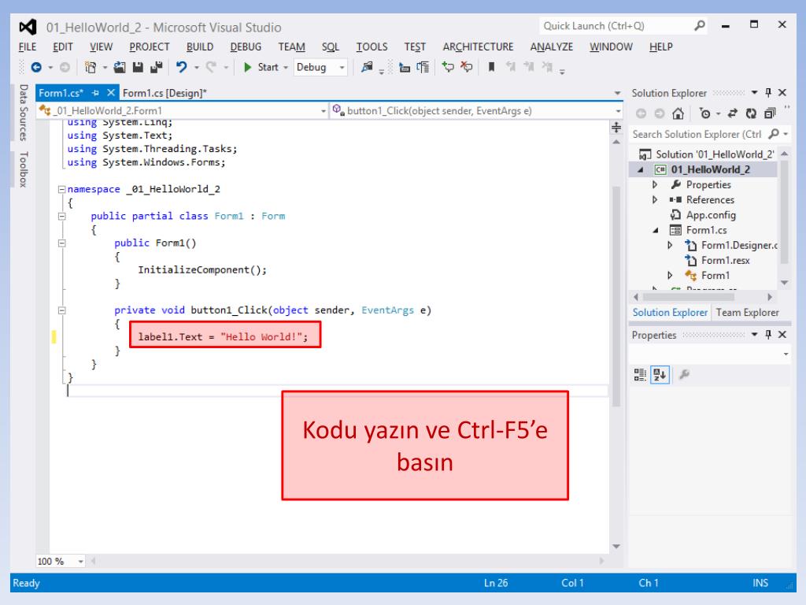
Task: Open the DEBUG menu
Action: click(x=246, y=46)
